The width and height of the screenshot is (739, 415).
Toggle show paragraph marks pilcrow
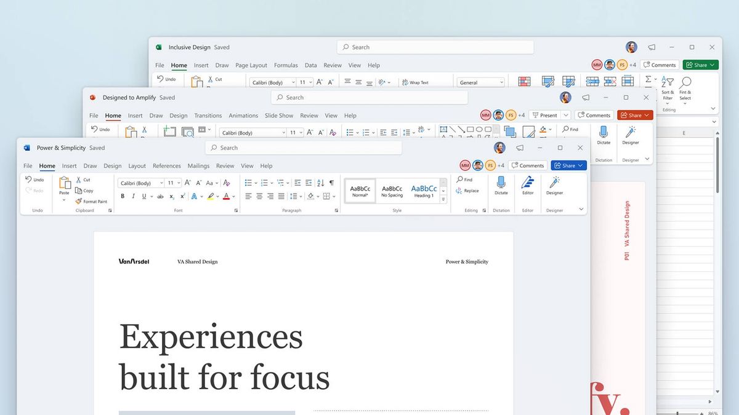331,183
